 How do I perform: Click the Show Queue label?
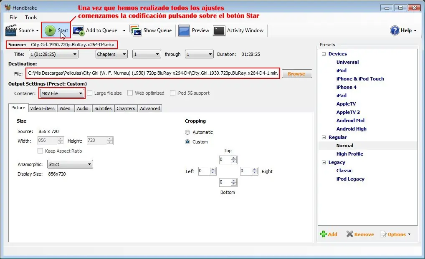157,30
